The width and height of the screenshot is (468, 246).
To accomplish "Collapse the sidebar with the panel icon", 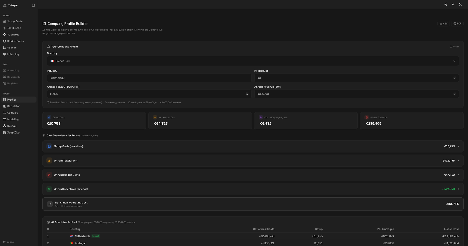I will (33, 5).
